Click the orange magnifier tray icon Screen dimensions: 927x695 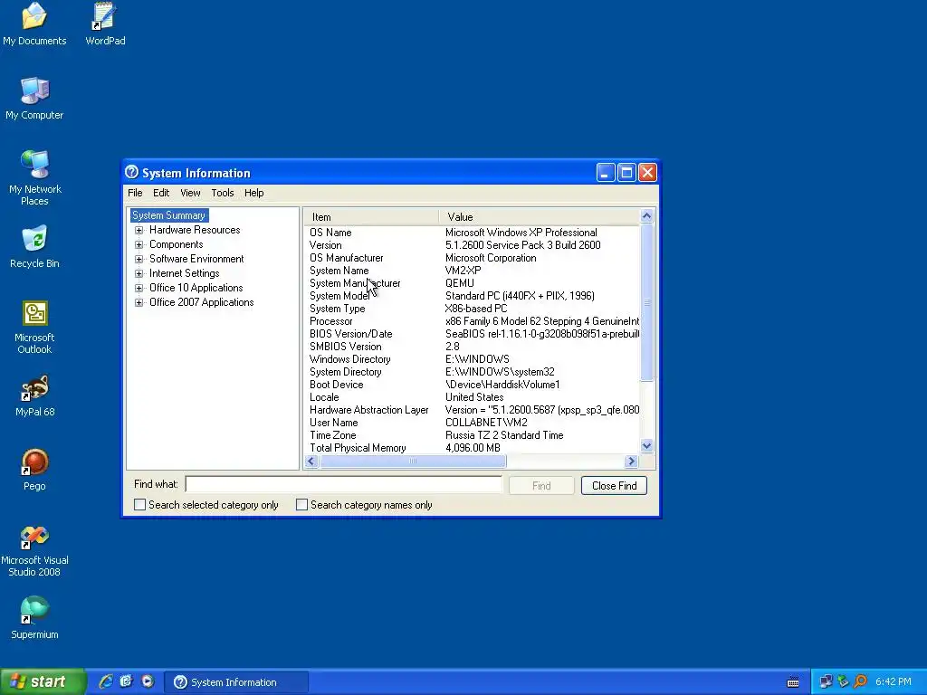(x=860, y=681)
